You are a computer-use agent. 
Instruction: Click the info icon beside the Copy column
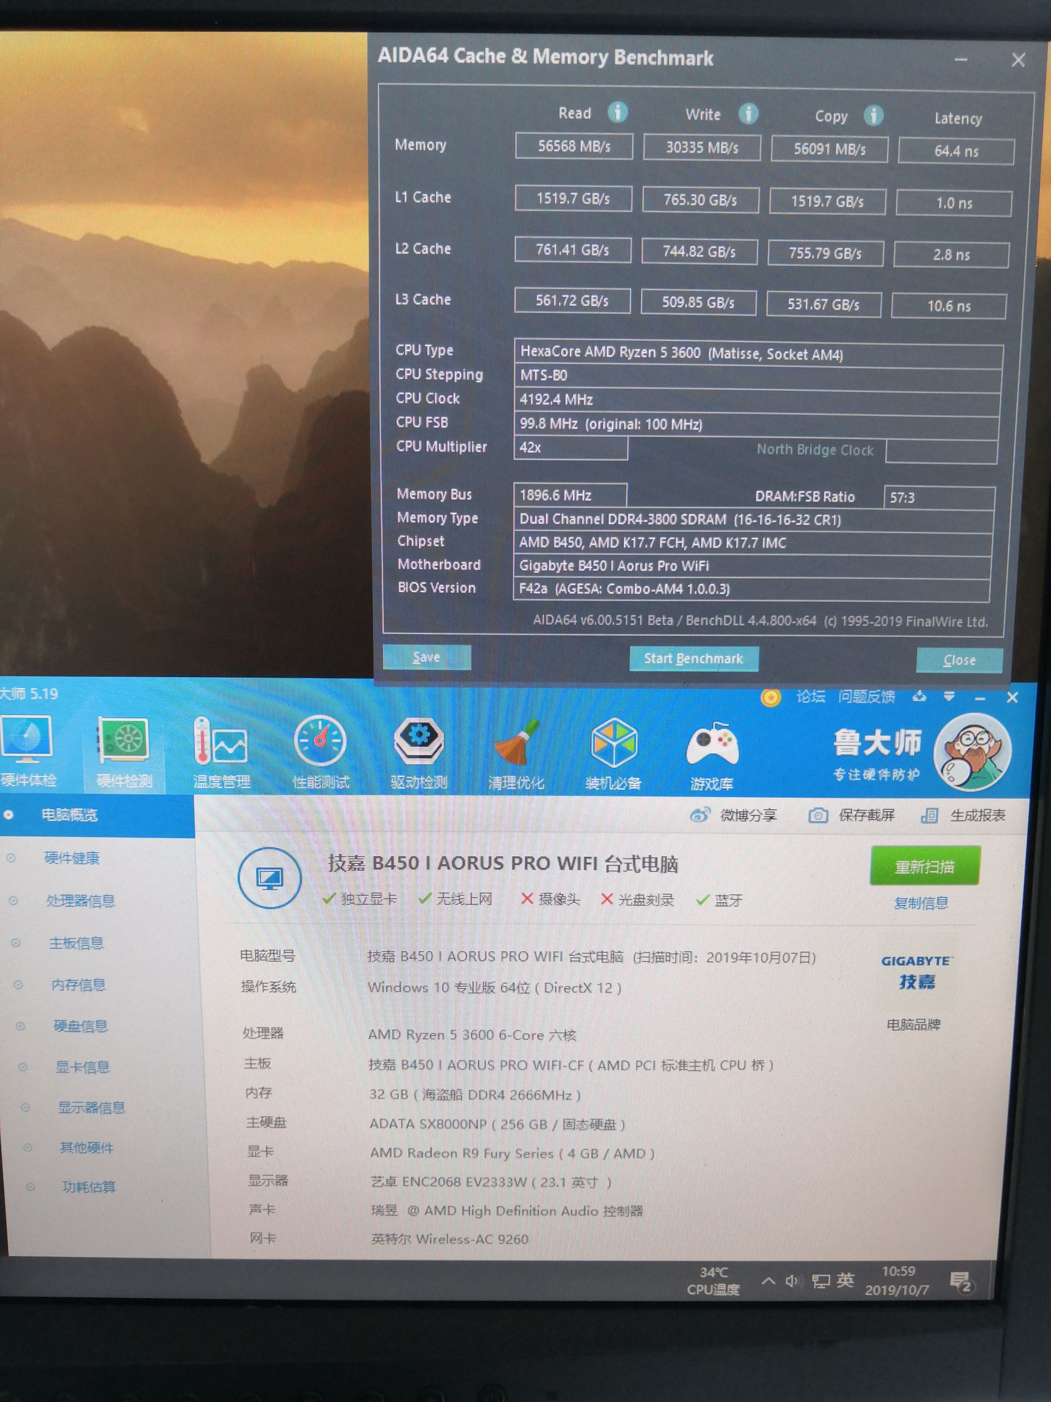tap(873, 116)
